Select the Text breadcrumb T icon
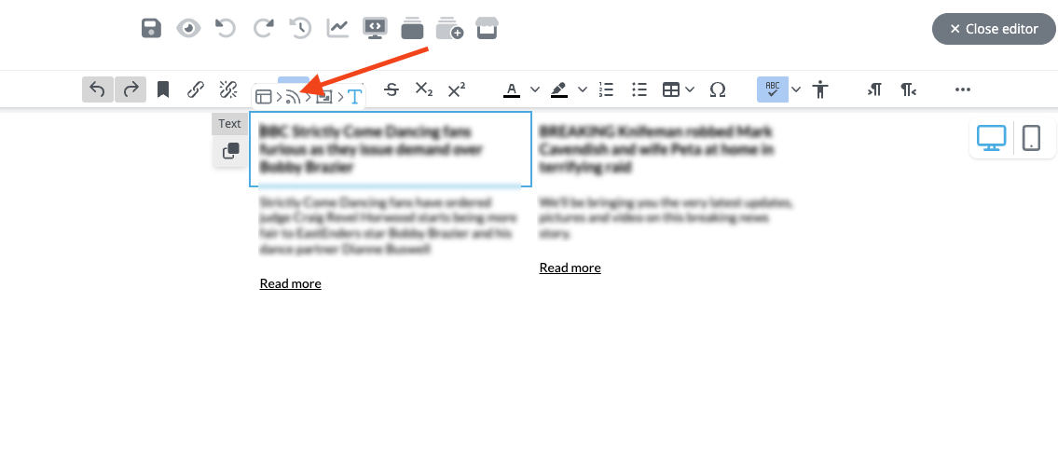 (x=355, y=97)
